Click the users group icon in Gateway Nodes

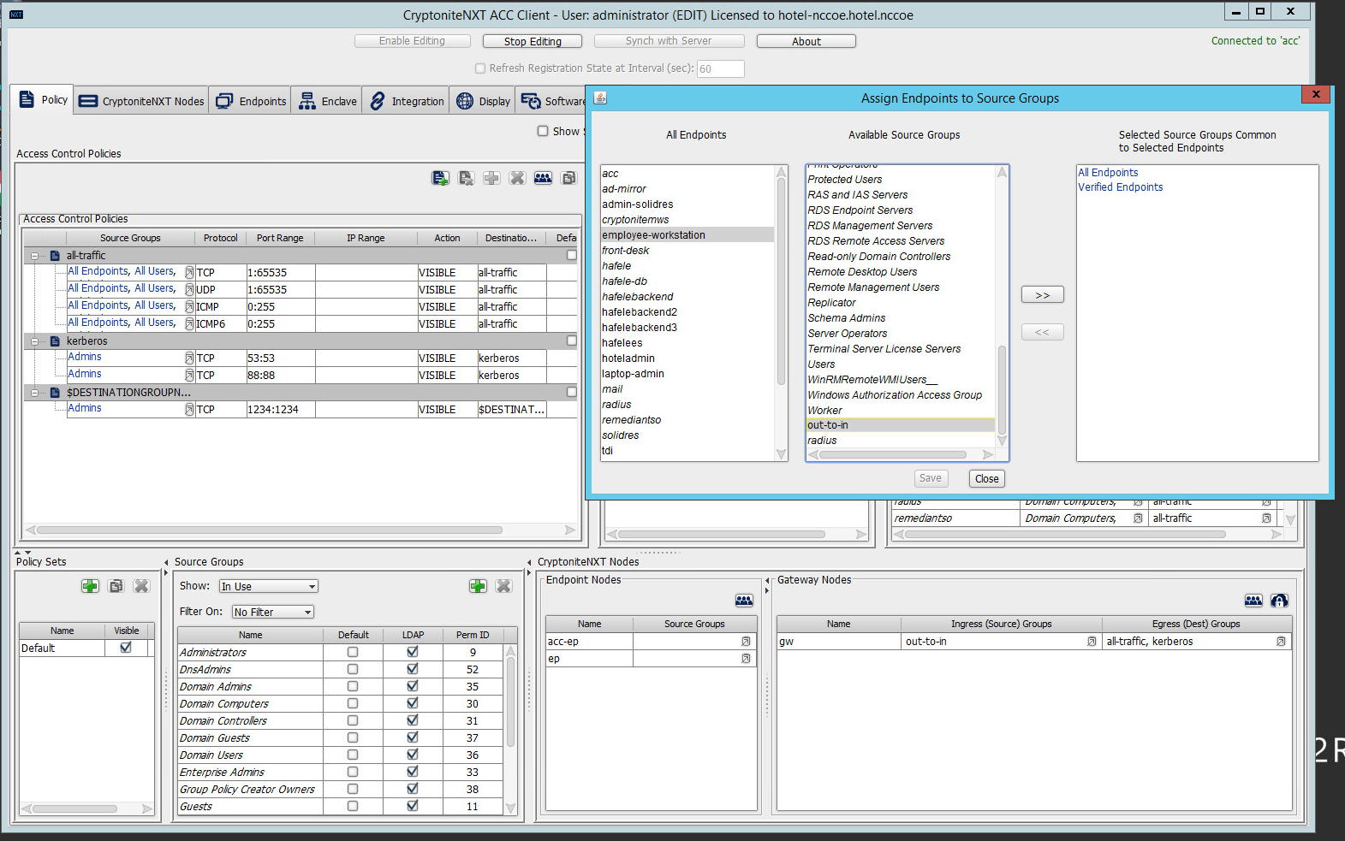1253,601
